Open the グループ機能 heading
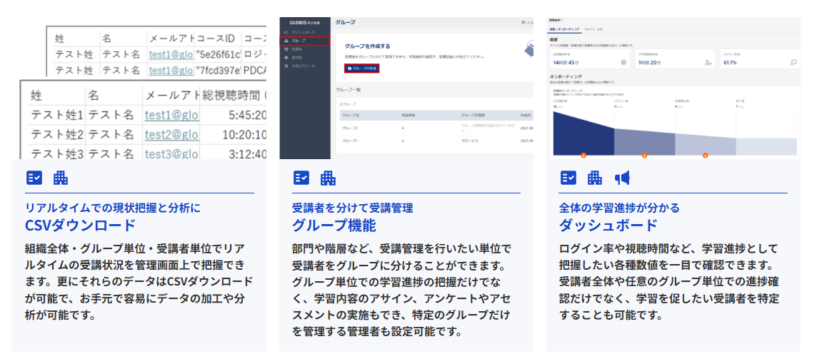 click(x=334, y=226)
